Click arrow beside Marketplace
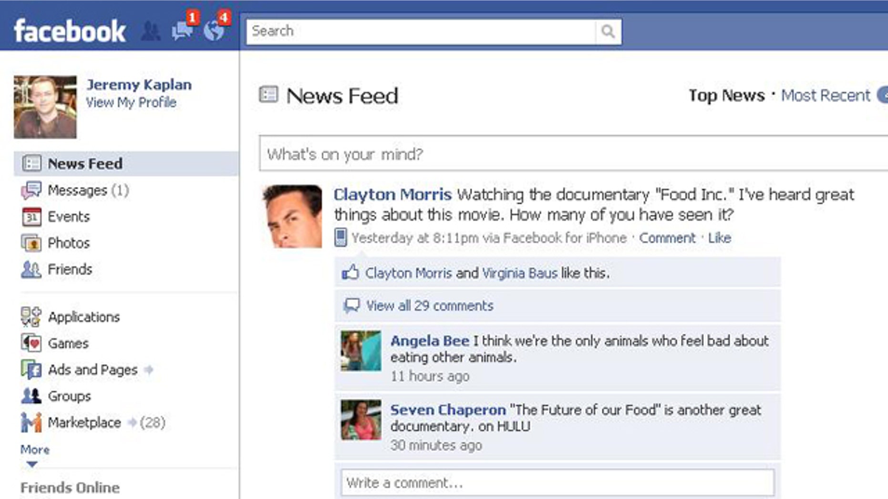Image resolution: width=888 pixels, height=499 pixels. 132,422
